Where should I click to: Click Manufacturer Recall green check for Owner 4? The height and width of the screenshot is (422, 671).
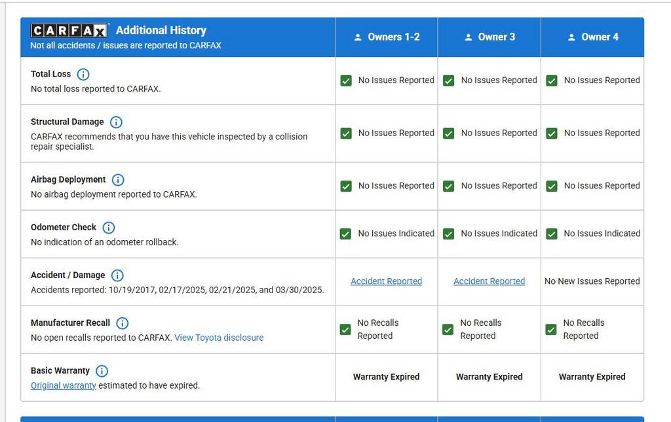click(x=550, y=330)
